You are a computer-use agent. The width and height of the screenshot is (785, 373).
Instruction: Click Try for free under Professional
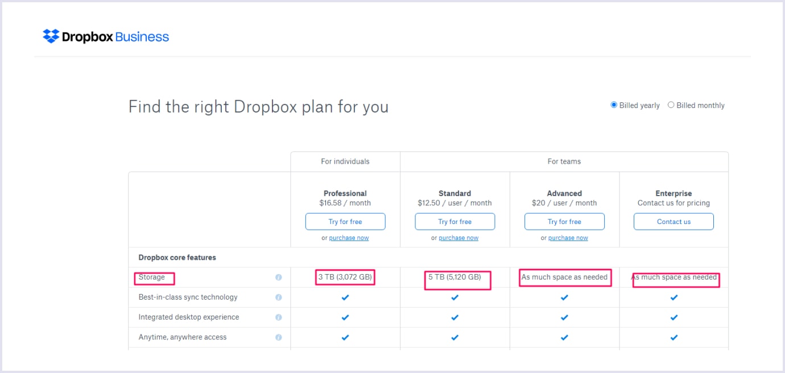(x=345, y=221)
